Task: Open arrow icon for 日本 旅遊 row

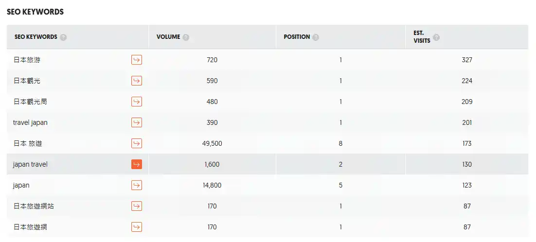Action: [137, 143]
